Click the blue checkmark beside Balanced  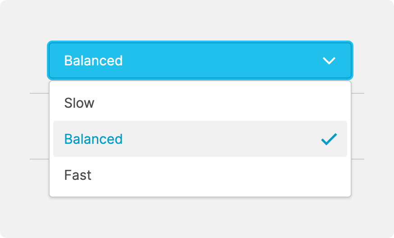(x=329, y=139)
